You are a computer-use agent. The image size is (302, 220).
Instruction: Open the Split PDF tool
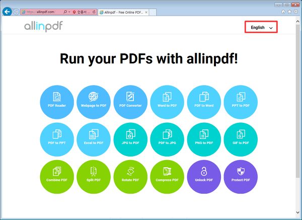(x=94, y=177)
